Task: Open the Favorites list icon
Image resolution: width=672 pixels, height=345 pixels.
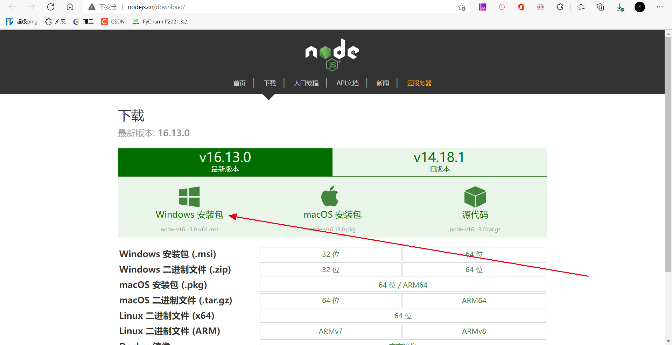Action: point(581,7)
